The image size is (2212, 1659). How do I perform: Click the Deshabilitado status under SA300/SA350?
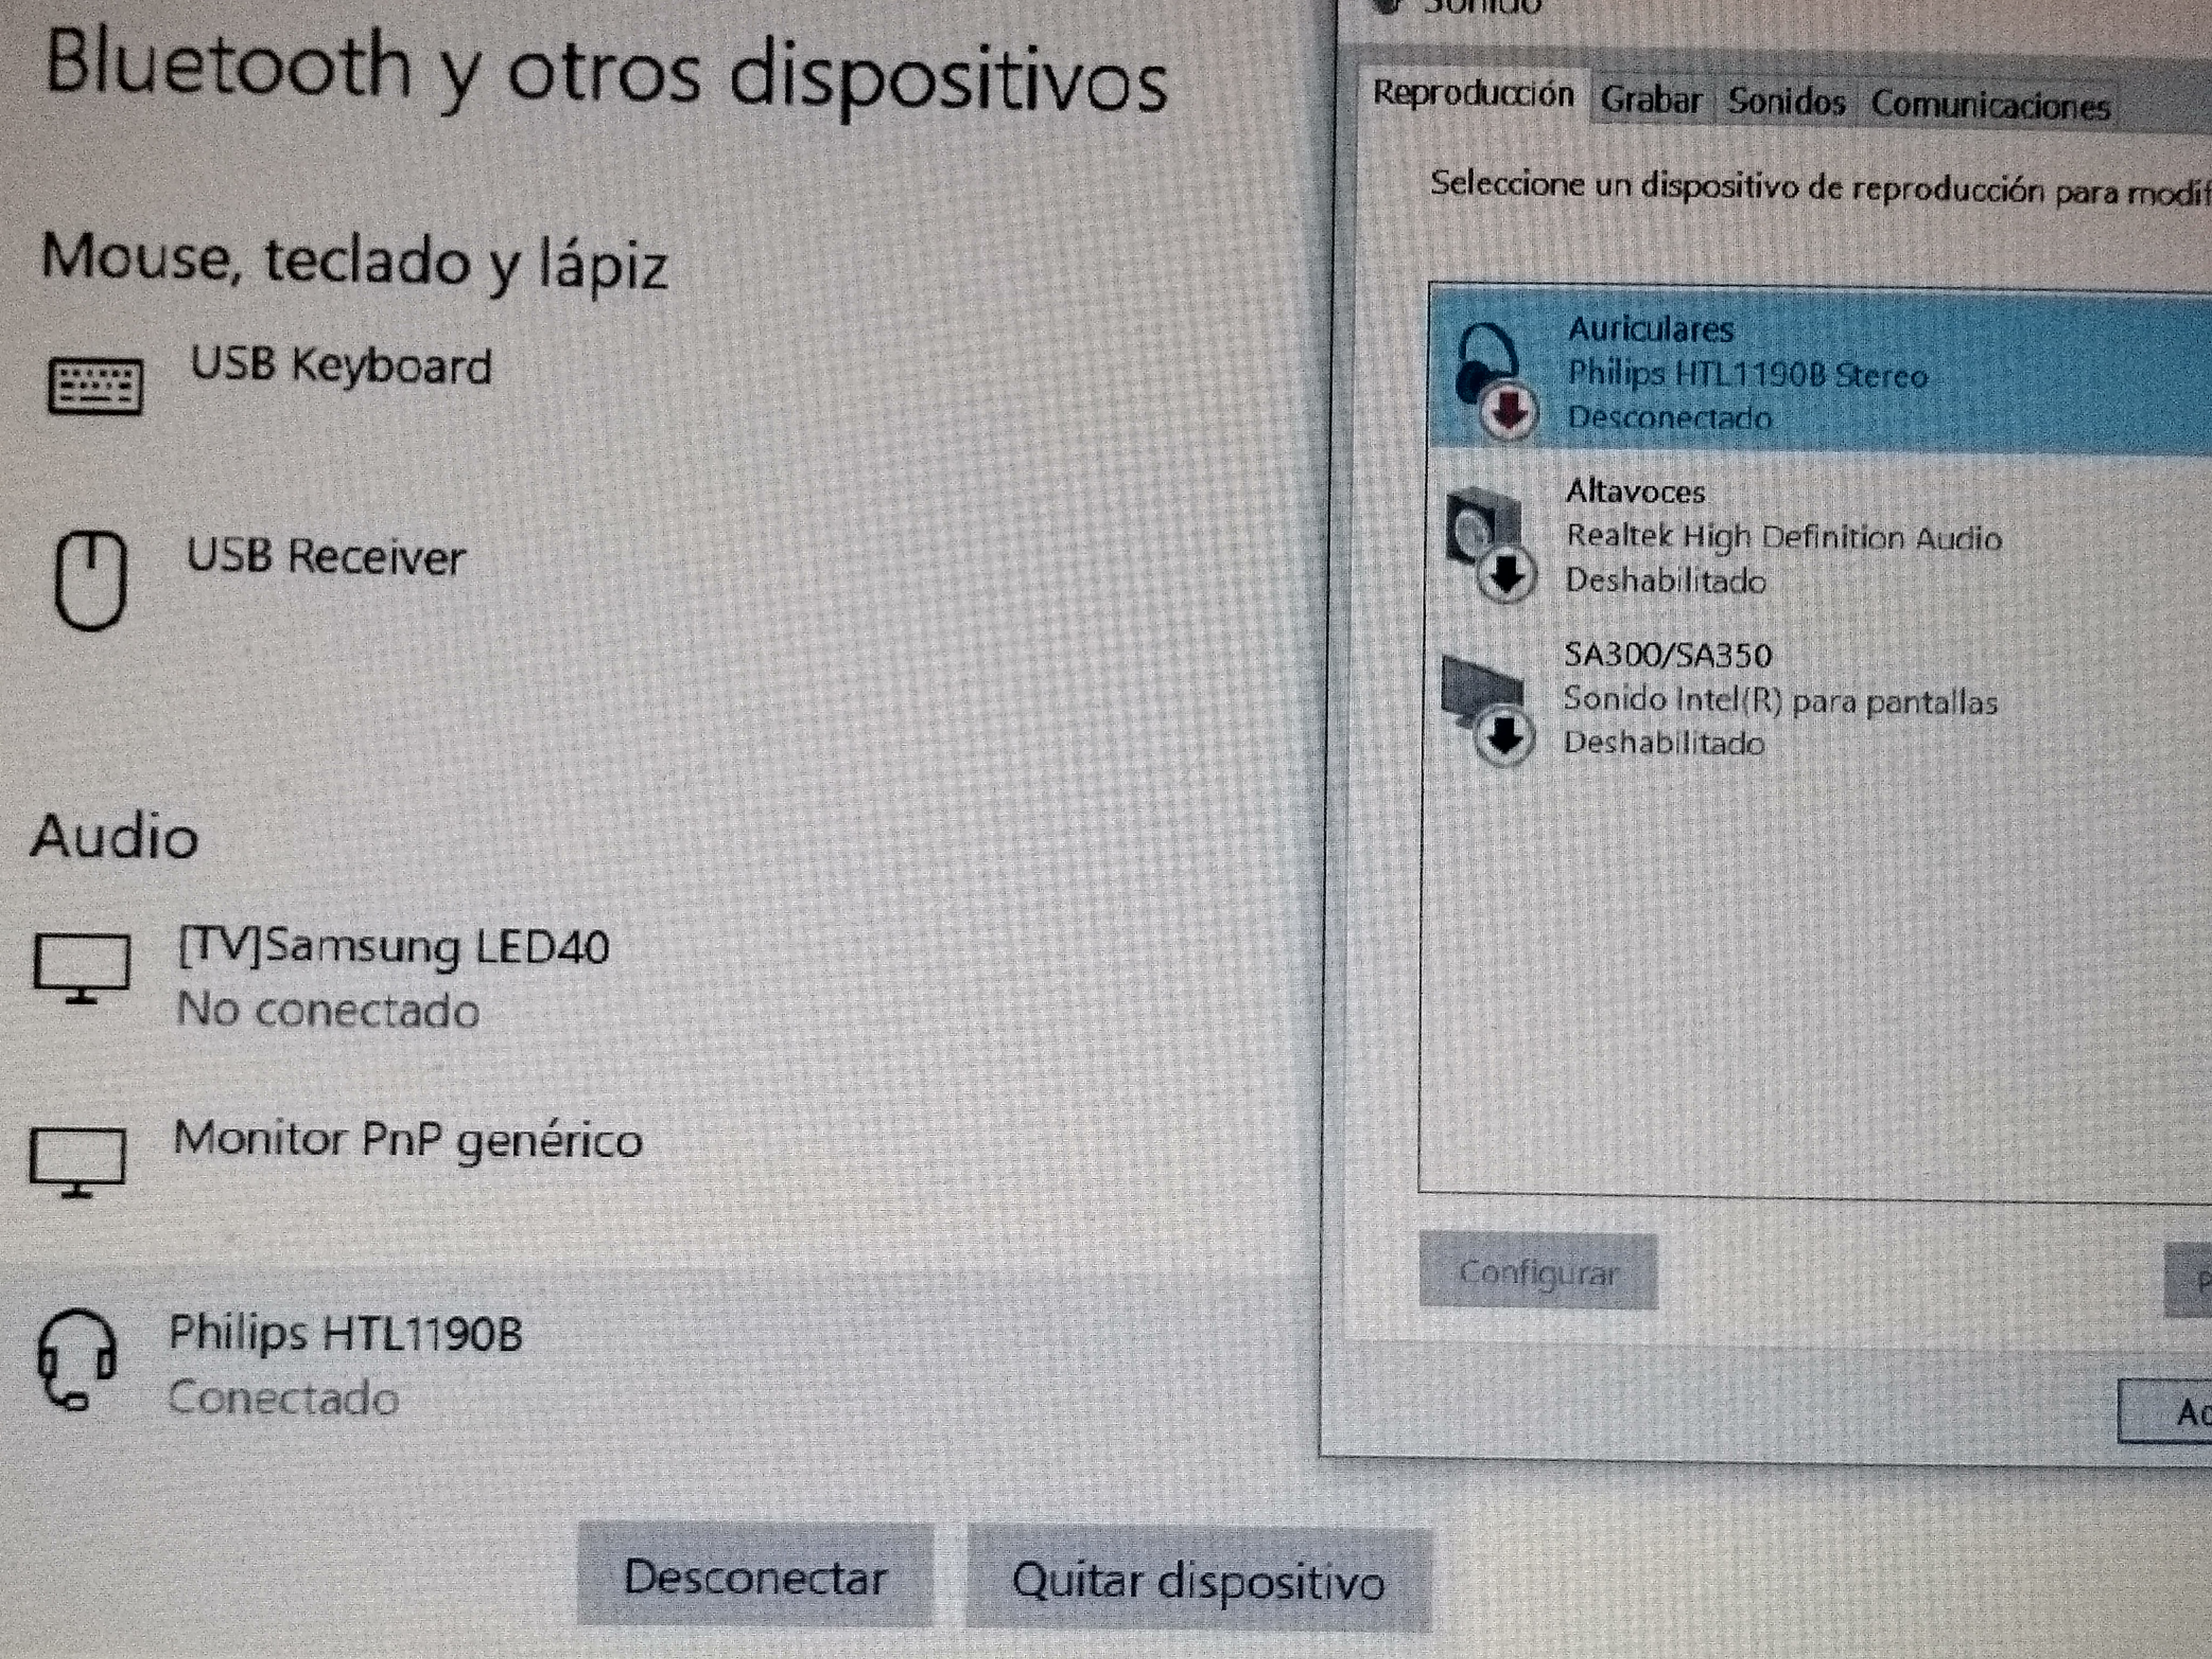tap(1663, 742)
